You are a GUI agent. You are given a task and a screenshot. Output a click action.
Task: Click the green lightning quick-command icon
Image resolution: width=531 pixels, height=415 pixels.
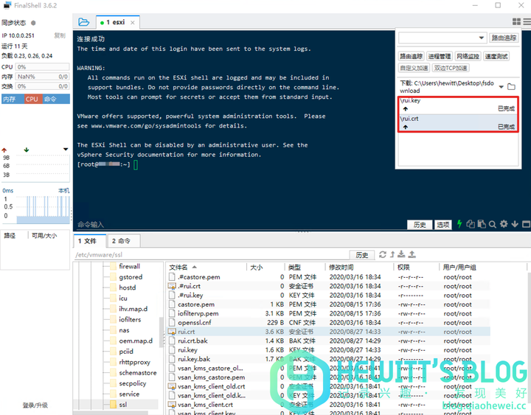pyautogui.click(x=460, y=224)
